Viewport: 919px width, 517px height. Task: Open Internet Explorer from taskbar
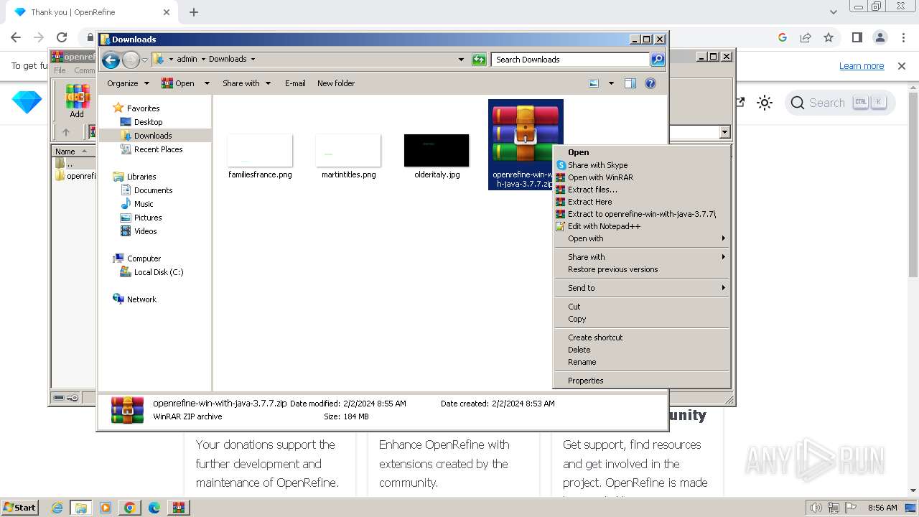pyautogui.click(x=57, y=508)
